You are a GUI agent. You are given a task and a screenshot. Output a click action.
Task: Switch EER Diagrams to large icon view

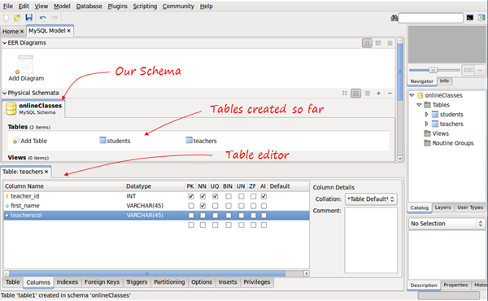tap(368, 43)
